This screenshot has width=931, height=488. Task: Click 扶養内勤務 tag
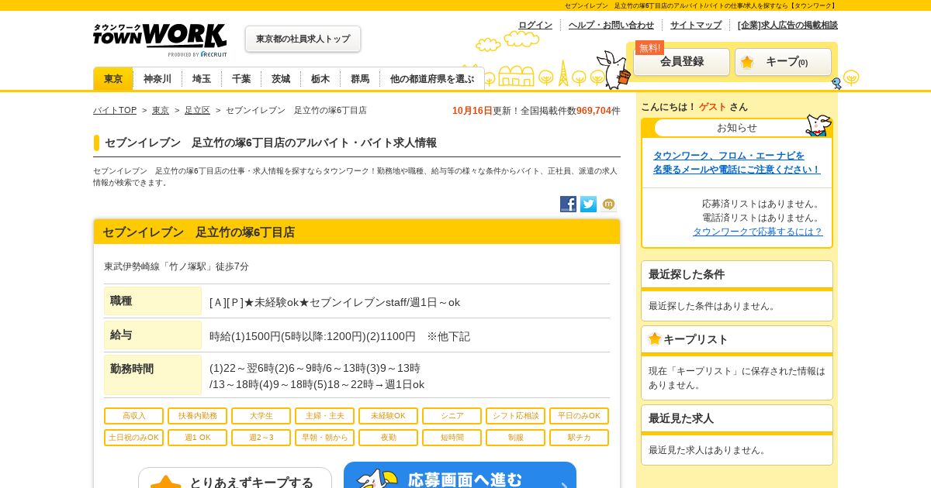coord(197,416)
